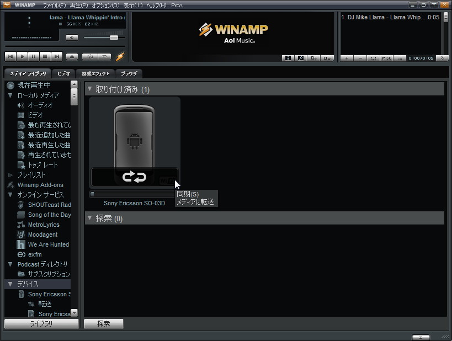Image resolution: width=452 pixels, height=341 pixels.
Task: Pause the current track
Action: pyautogui.click(x=34, y=56)
